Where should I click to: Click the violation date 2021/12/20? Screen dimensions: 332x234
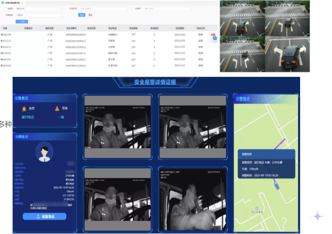click(180, 59)
